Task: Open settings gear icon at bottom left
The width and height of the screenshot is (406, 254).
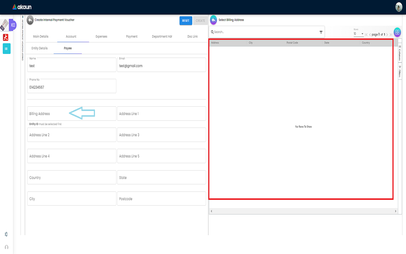Action: click(x=6, y=234)
